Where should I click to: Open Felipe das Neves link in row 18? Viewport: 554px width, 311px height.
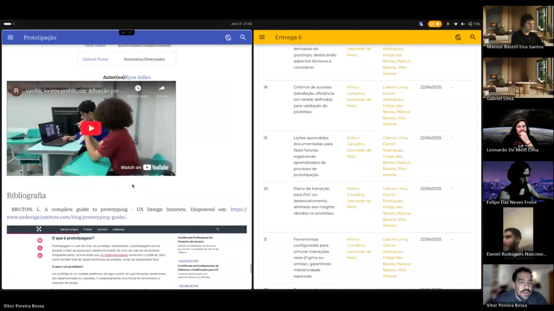tap(392, 109)
